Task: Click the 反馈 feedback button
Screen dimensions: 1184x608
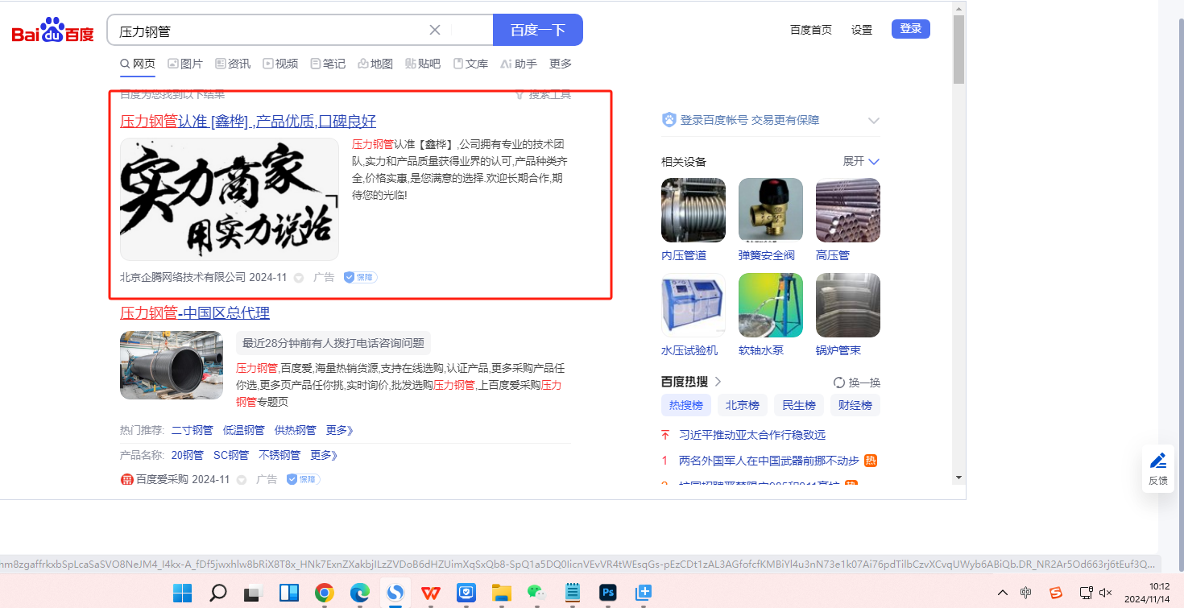Action: pos(1157,469)
